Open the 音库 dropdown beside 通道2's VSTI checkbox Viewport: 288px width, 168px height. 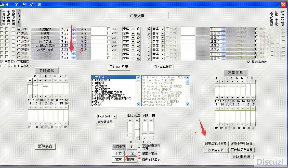click(133, 33)
